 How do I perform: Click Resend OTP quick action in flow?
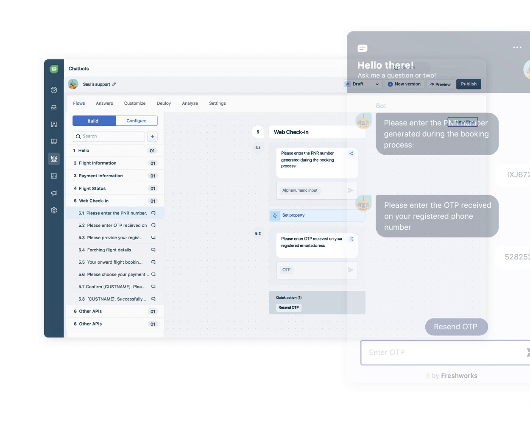tap(289, 308)
